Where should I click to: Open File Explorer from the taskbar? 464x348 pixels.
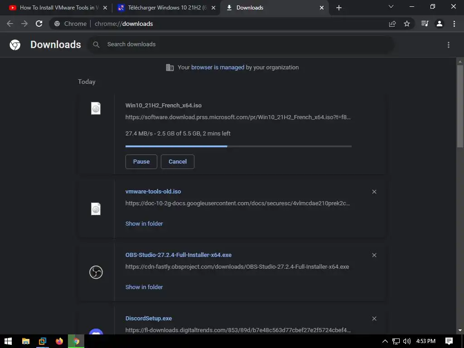click(26, 341)
